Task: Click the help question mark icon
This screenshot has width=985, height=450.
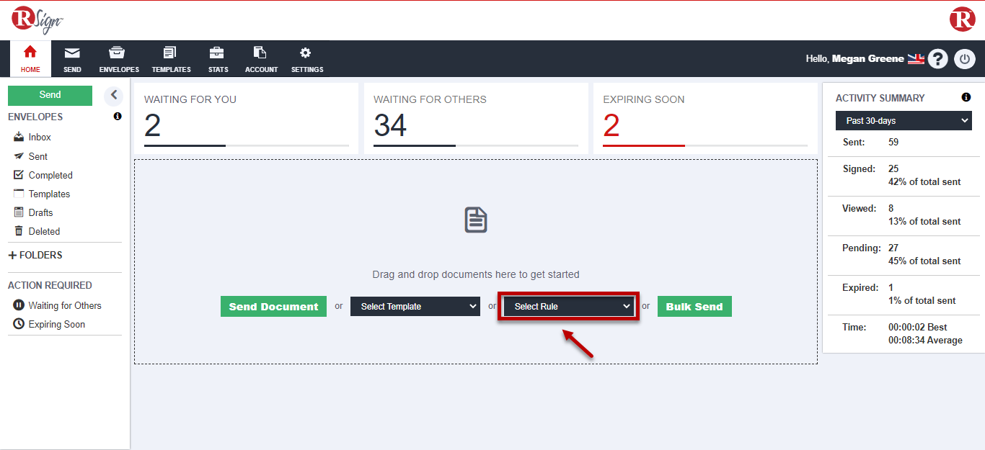Action: (937, 59)
